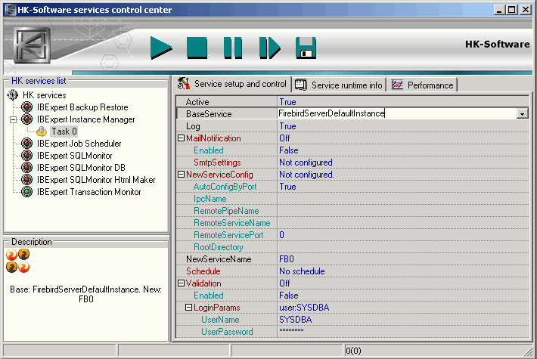Select IBExpert Backup Restore service
Viewport: 537px width, 359px height.
82,107
